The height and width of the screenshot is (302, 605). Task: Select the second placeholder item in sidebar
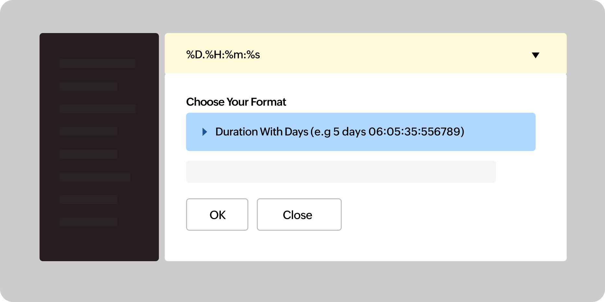point(89,86)
